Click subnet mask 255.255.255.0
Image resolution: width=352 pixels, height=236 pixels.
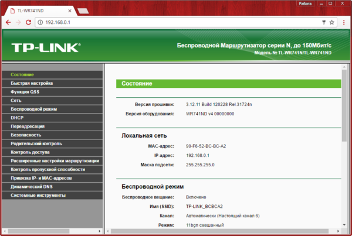point(200,165)
